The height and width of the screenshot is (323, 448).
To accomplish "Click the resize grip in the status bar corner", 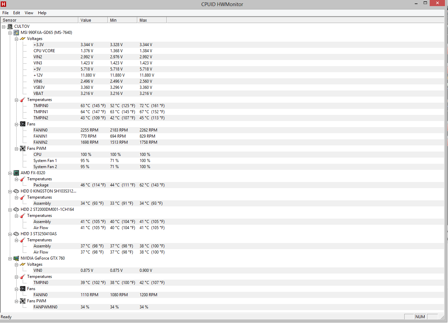I will [442, 317].
